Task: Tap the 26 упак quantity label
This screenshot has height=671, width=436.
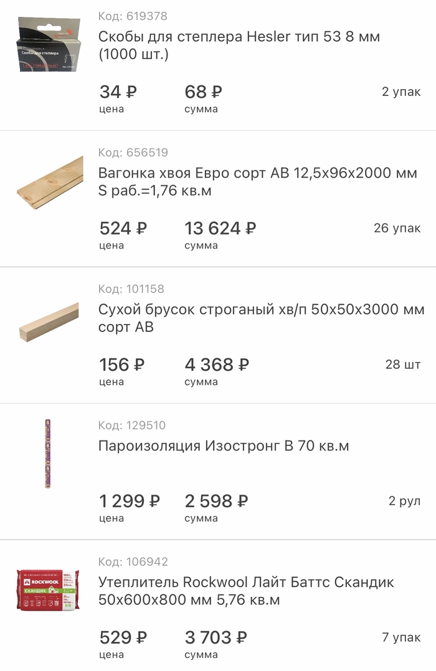Action: click(397, 229)
